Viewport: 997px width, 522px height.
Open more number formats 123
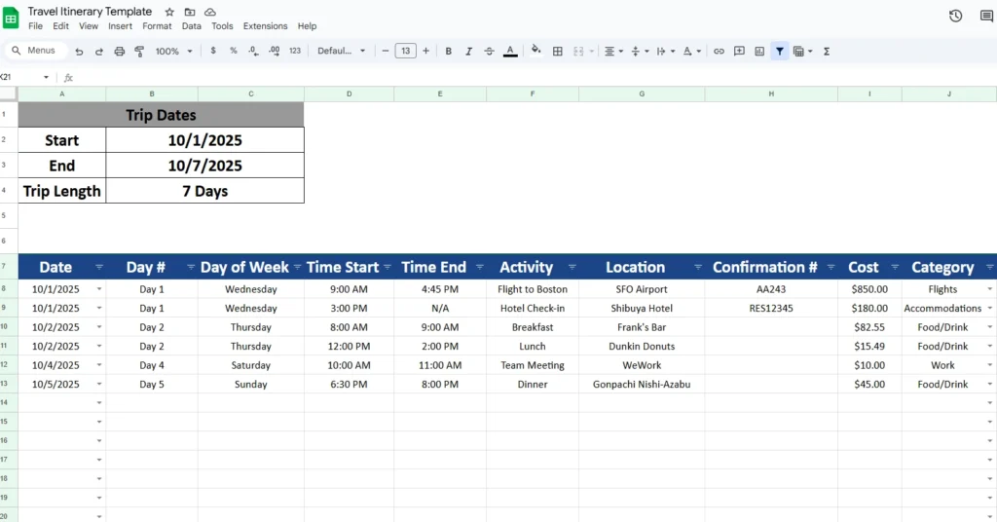point(294,51)
